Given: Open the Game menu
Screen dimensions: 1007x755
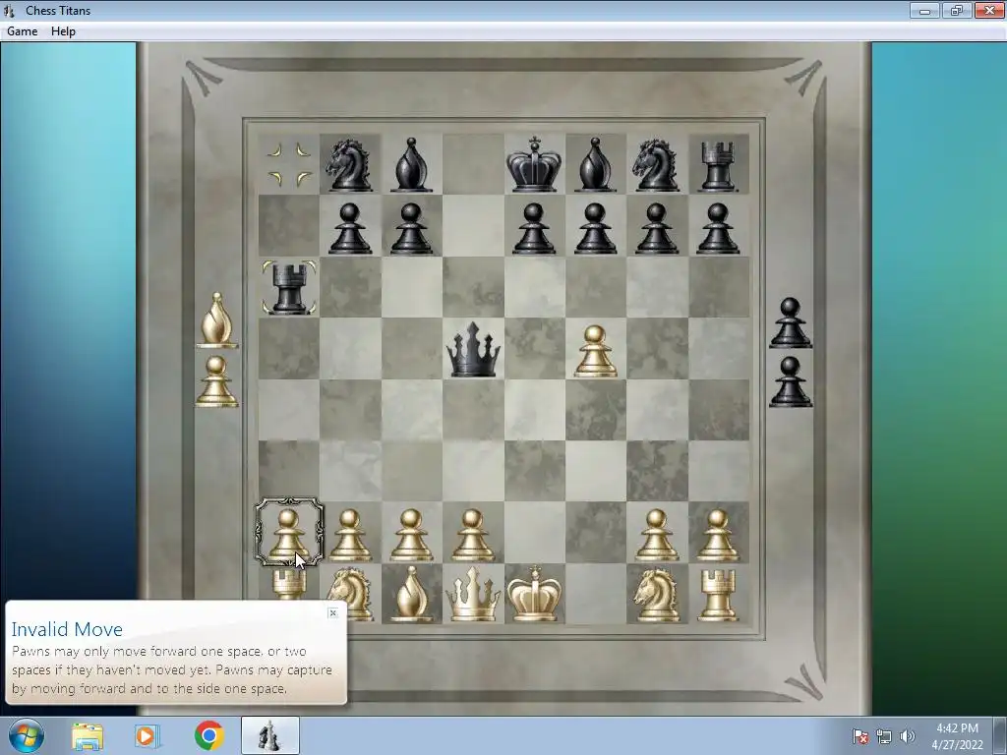Looking at the screenshot, I should pos(22,31).
